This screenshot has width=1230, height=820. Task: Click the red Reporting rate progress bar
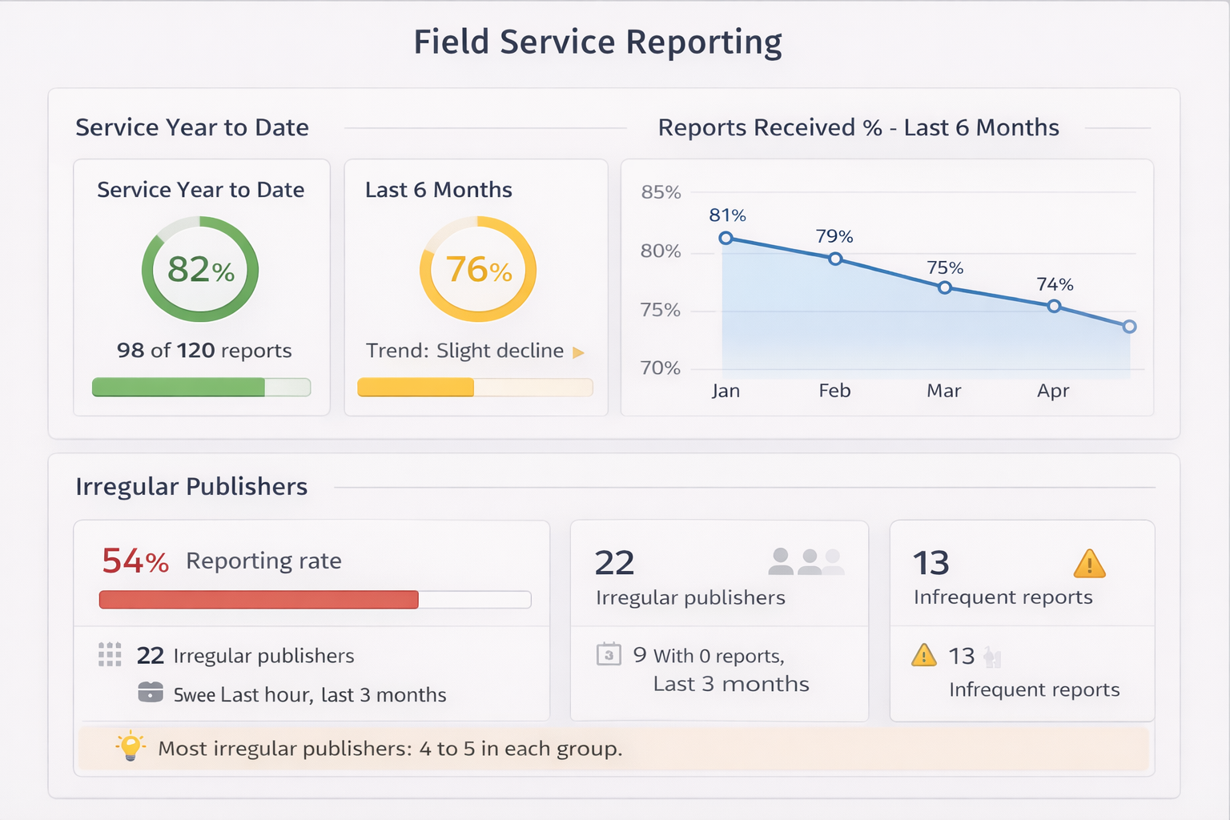coord(315,600)
